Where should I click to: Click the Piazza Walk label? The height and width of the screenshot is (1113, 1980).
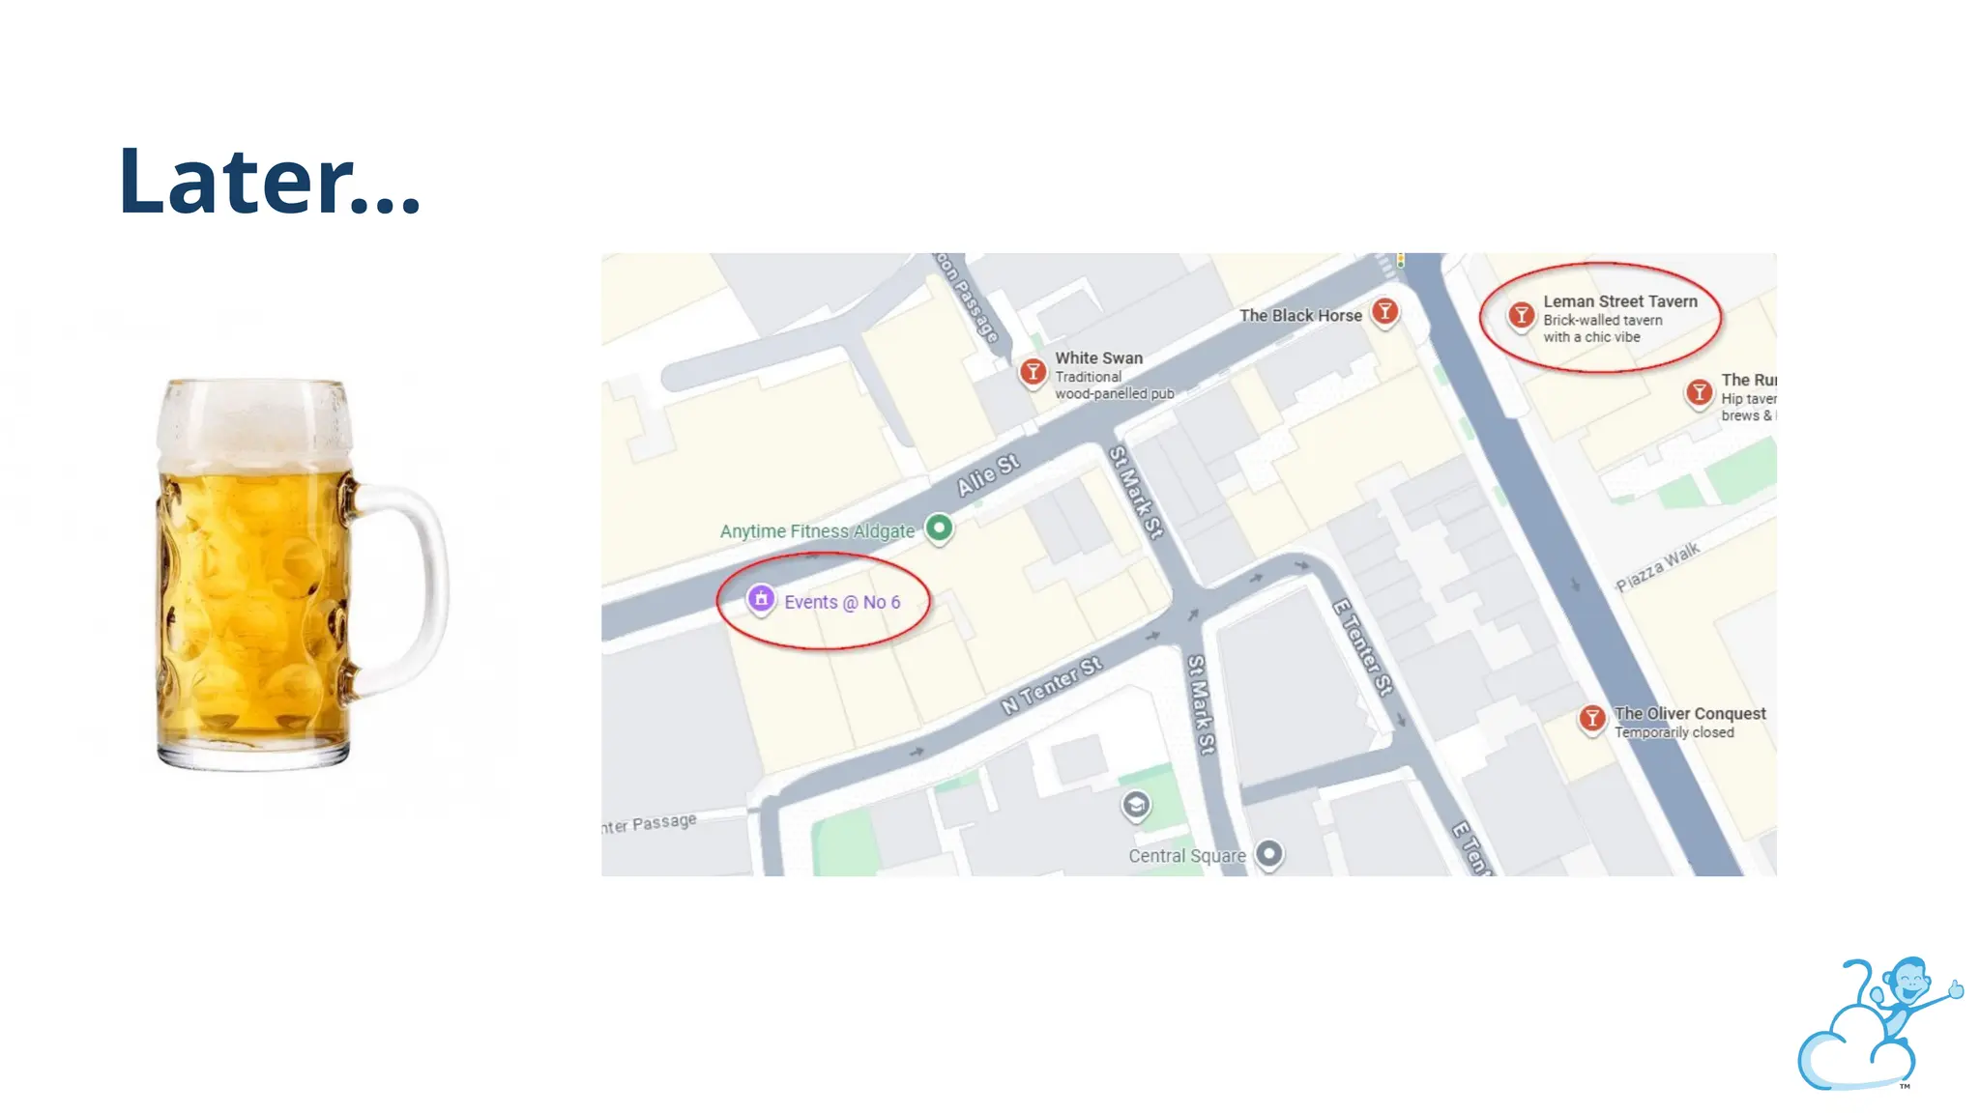(x=1658, y=567)
